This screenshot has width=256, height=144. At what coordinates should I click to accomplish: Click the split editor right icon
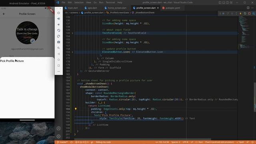pos(248,8)
